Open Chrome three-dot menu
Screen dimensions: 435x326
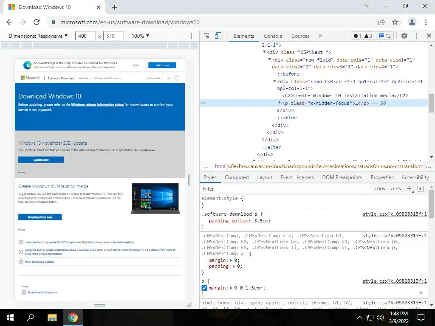[426, 22]
